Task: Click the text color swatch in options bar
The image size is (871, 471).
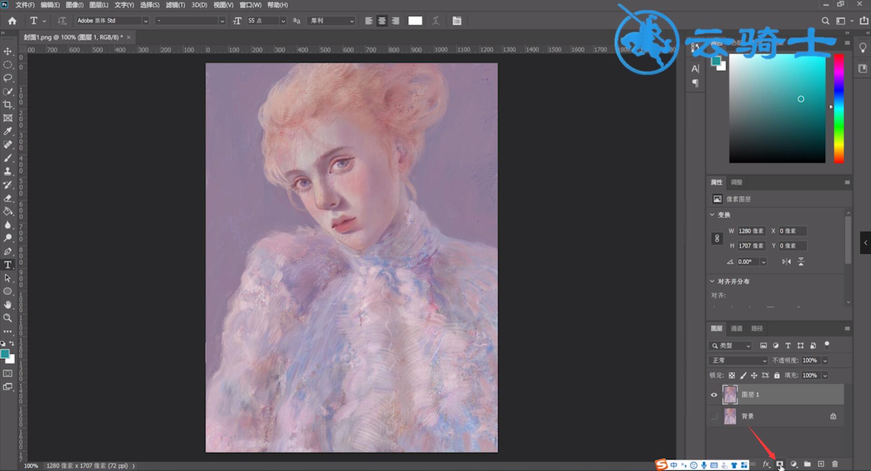Action: pyautogui.click(x=415, y=21)
